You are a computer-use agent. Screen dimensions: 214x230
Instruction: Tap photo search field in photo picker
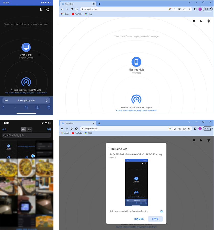point(27,135)
